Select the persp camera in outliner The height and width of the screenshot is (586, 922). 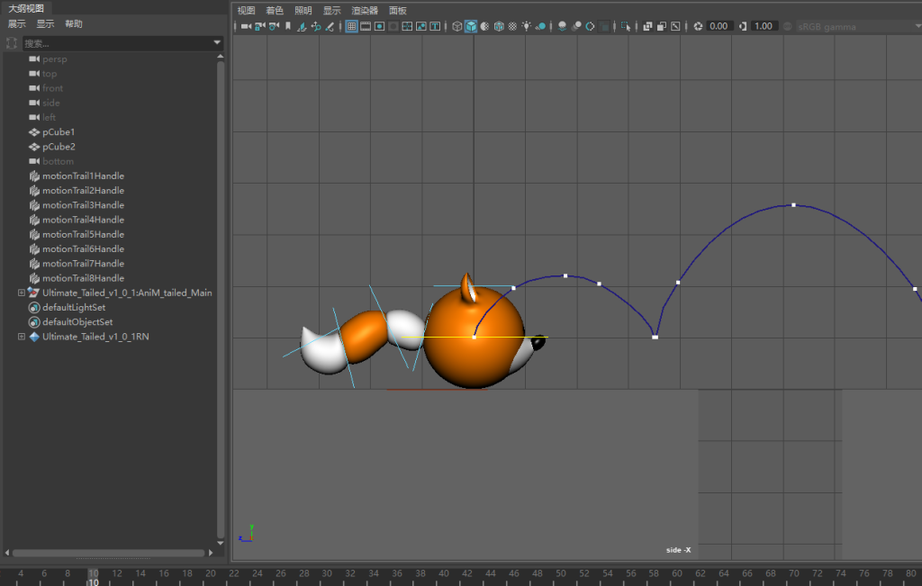[x=54, y=59]
